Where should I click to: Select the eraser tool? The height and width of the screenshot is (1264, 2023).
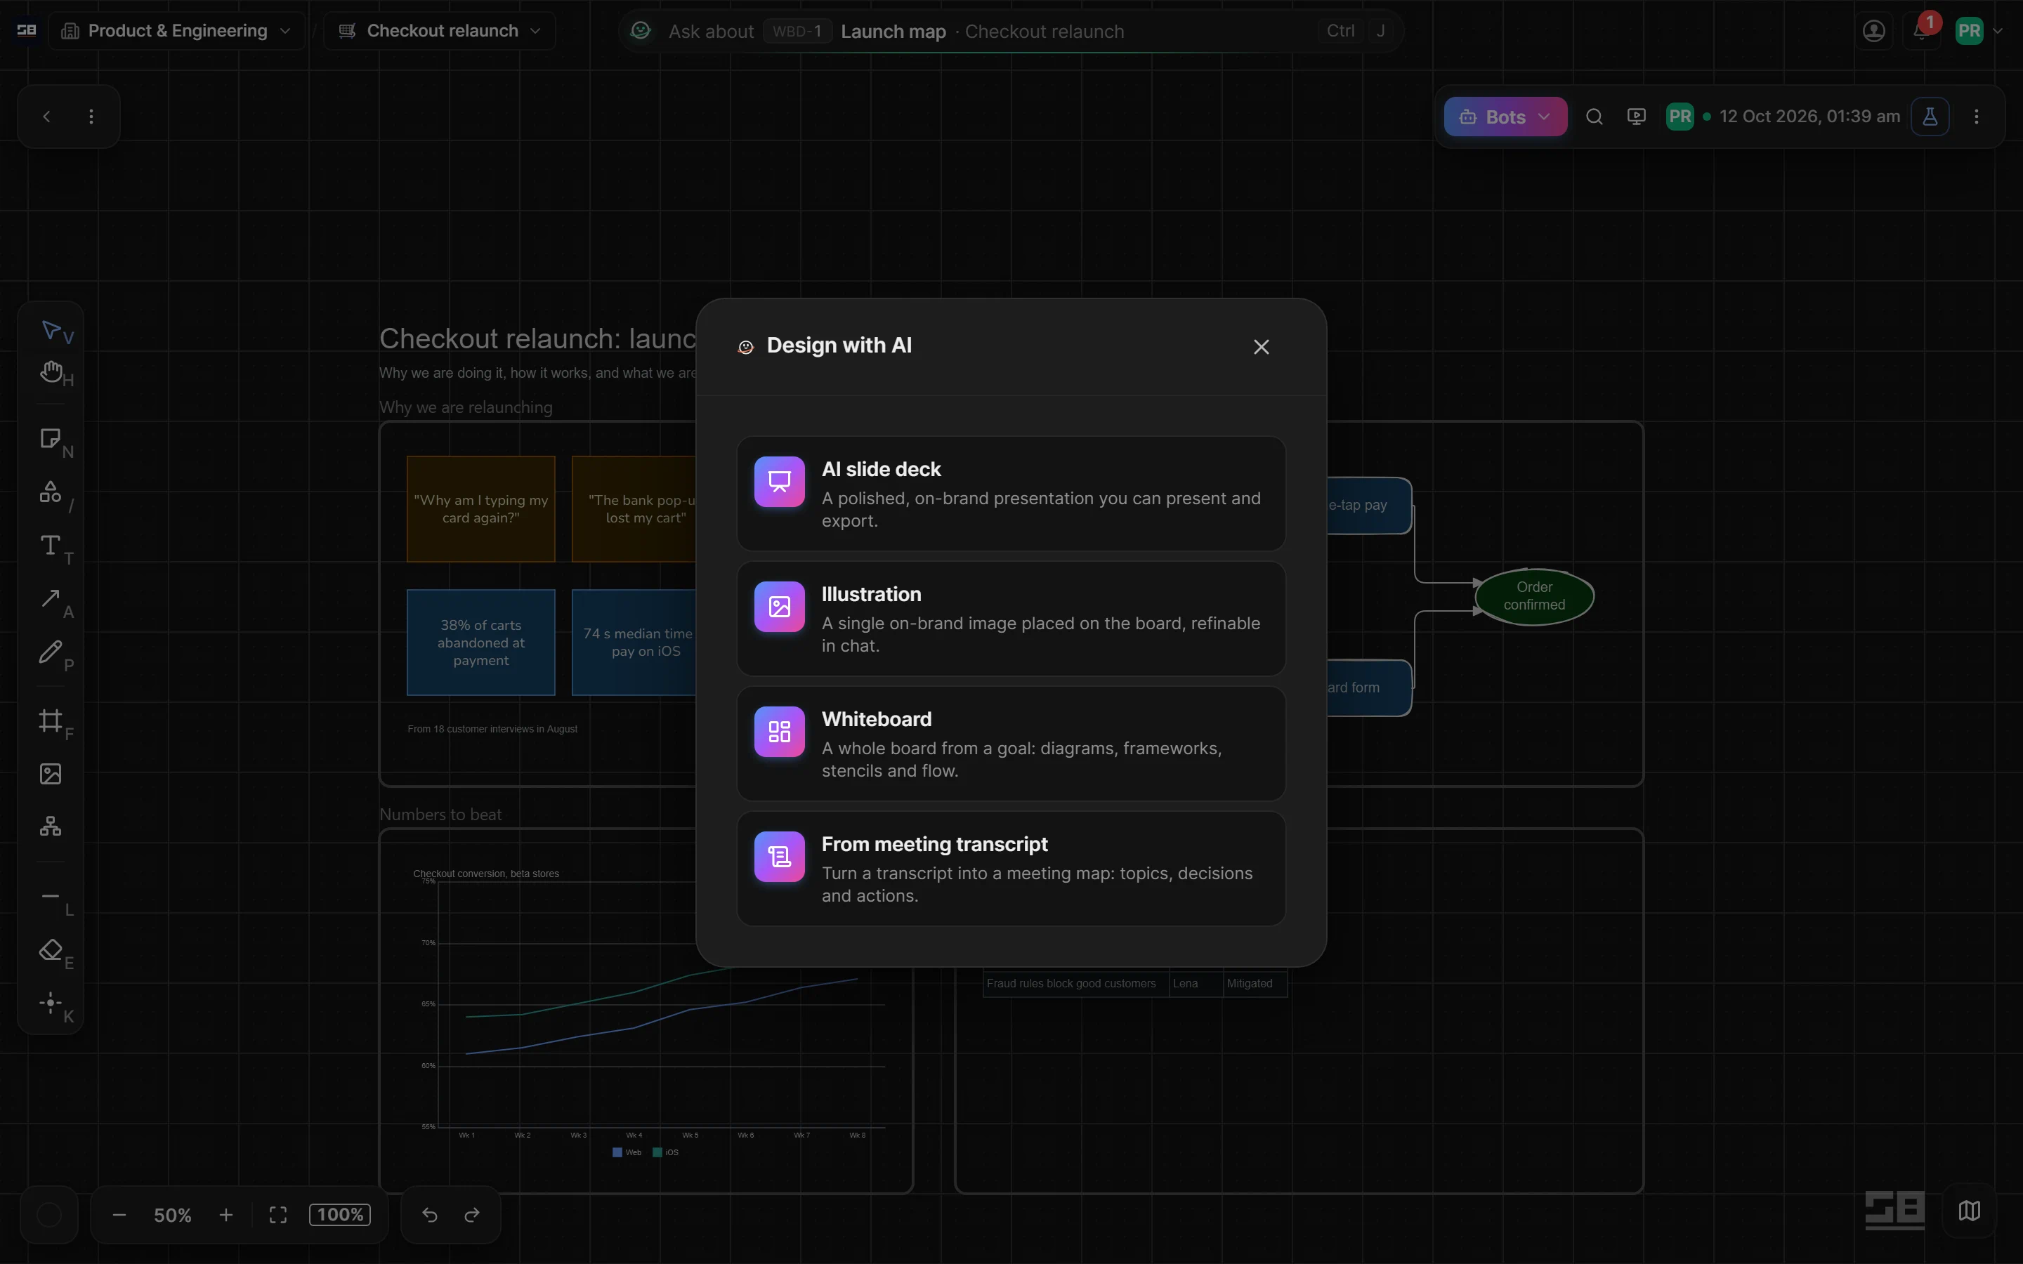(x=51, y=951)
